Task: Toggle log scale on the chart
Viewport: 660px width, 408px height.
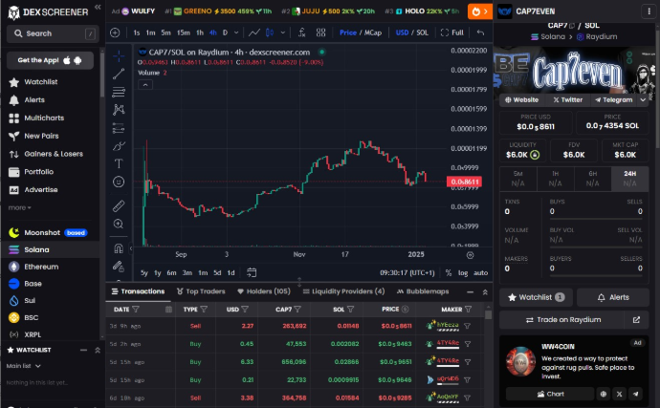Action: tap(463, 273)
